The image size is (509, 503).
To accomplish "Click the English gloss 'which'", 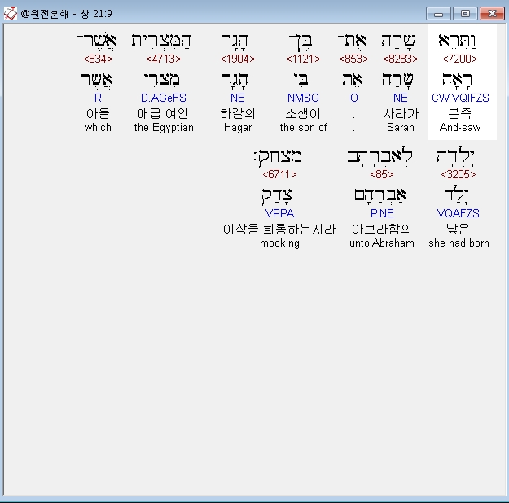I will coord(98,127).
